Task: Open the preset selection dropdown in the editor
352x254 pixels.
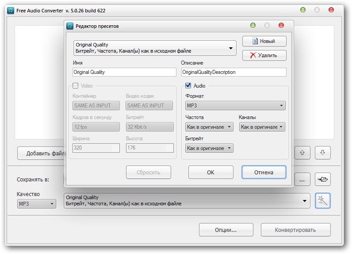Action: click(155, 48)
